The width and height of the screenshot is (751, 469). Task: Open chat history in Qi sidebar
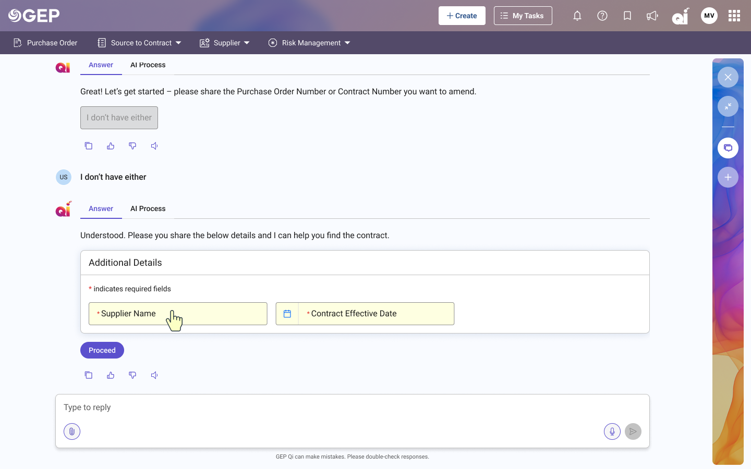[x=728, y=148]
